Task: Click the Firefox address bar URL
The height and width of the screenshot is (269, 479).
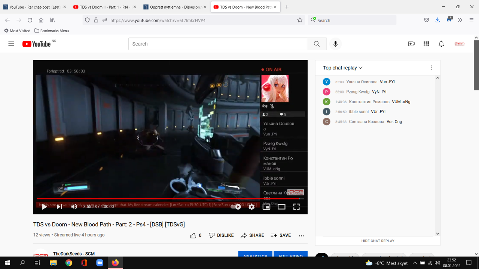Action: [158, 20]
